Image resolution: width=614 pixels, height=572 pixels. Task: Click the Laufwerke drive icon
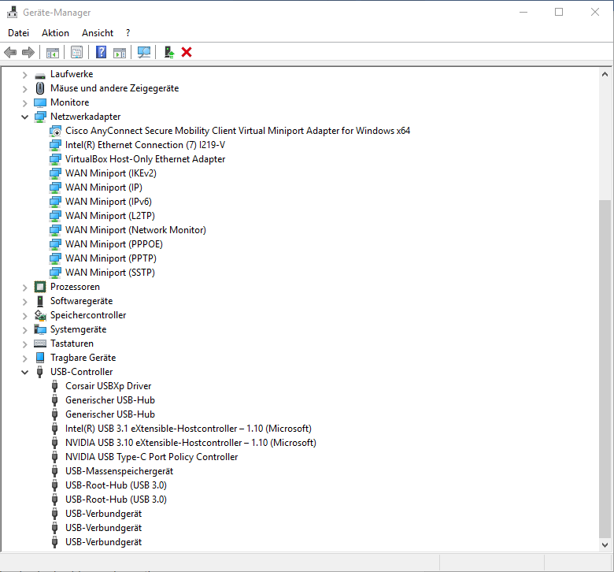coord(40,76)
